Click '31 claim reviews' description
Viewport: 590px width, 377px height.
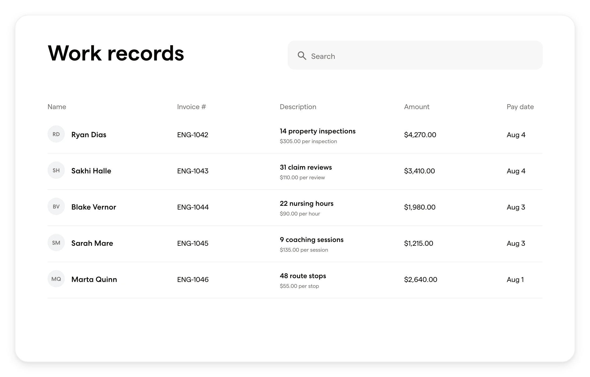click(x=306, y=167)
